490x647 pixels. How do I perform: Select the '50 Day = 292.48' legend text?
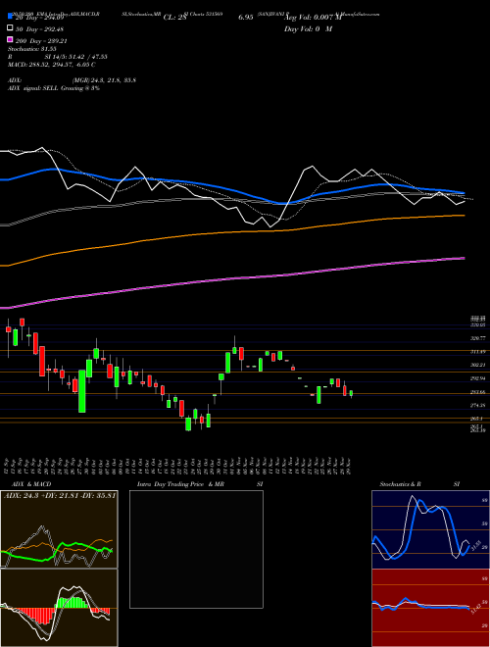pyautogui.click(x=39, y=29)
